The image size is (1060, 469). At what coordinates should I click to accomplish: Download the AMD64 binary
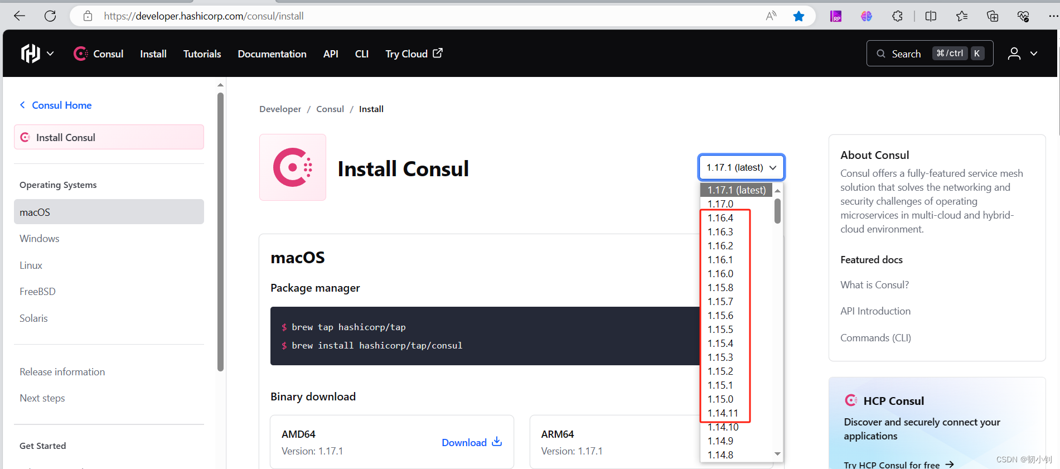click(x=472, y=442)
